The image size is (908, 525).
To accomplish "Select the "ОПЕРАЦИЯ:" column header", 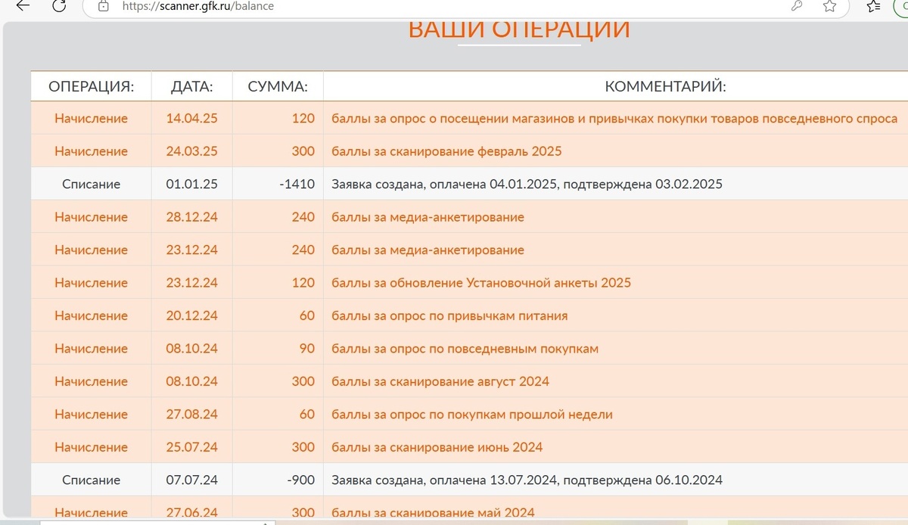I will [x=91, y=86].
